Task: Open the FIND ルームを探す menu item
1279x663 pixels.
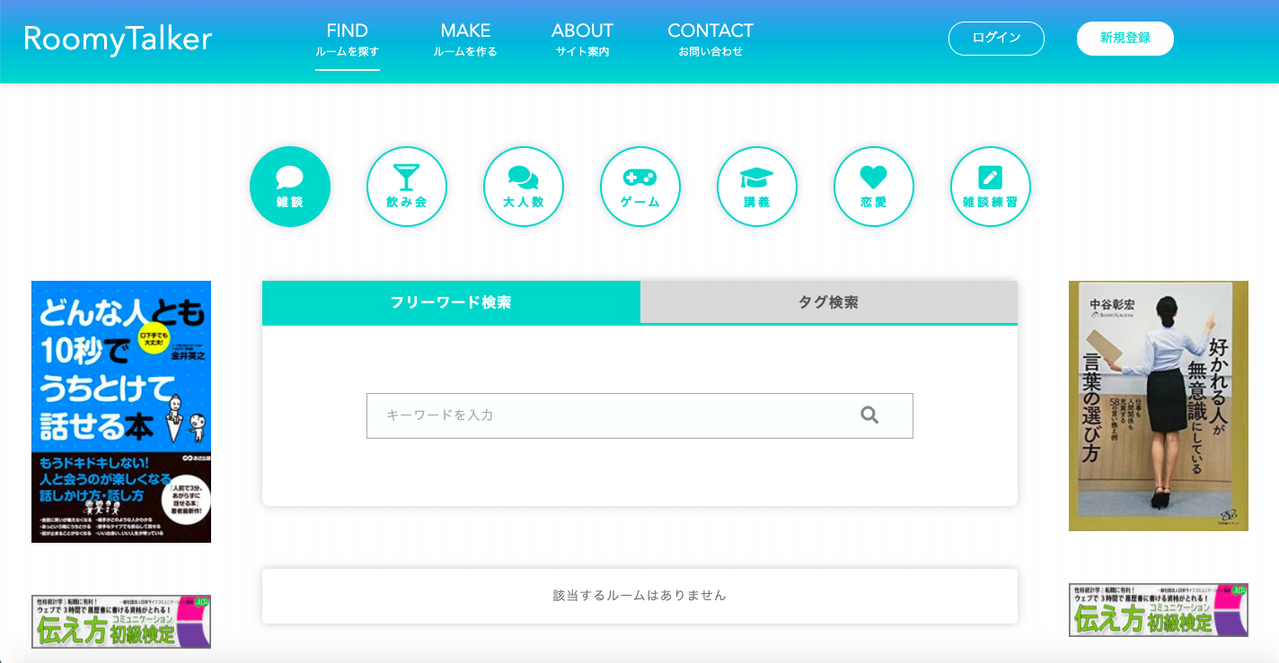Action: click(x=348, y=40)
